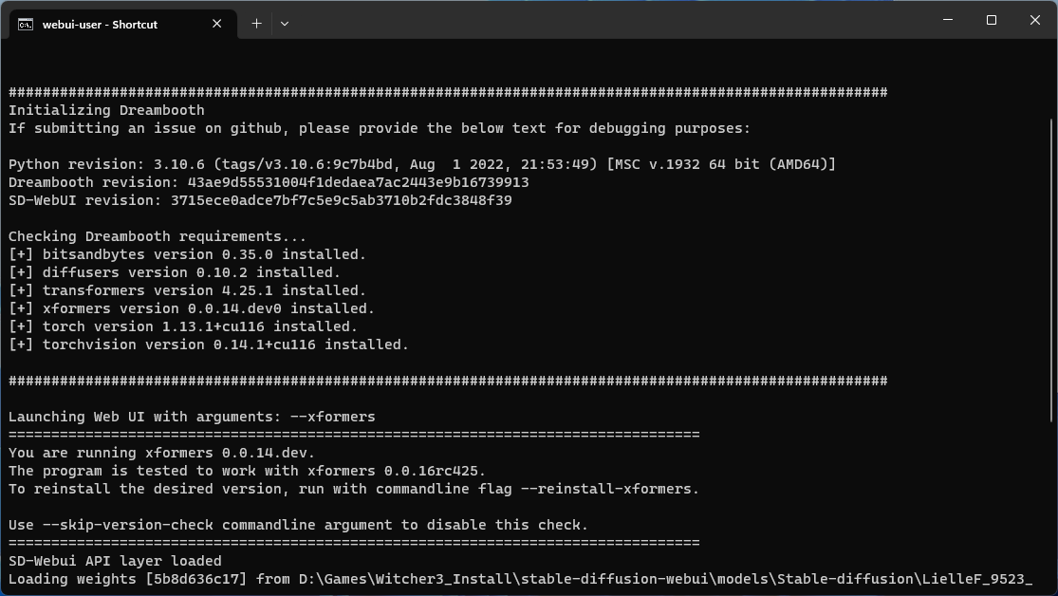Click the terminal icon in the tab
The width and height of the screenshot is (1058, 596).
click(x=26, y=24)
